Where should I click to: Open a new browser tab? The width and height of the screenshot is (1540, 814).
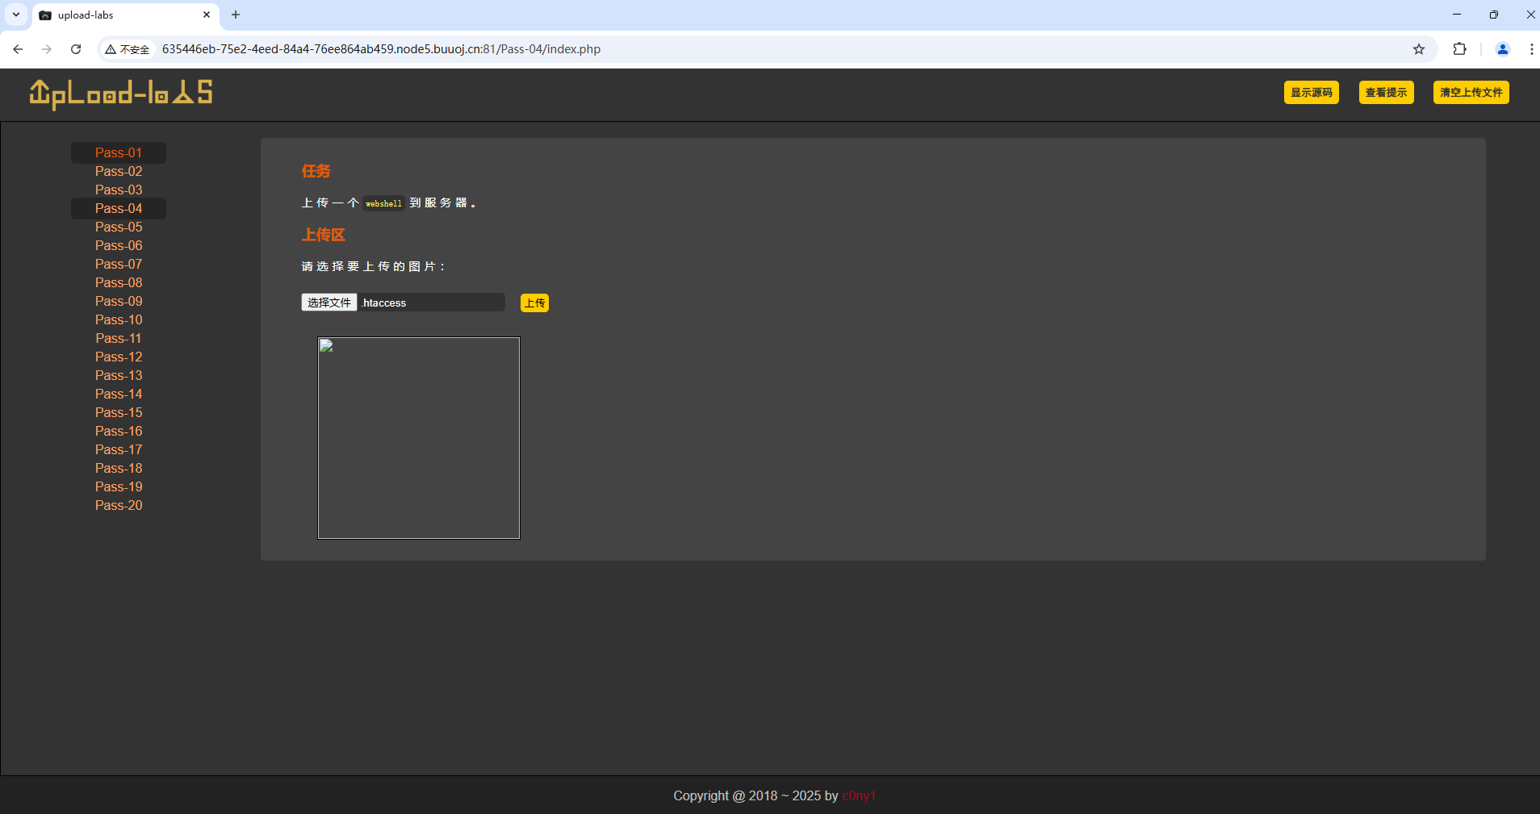click(x=236, y=15)
